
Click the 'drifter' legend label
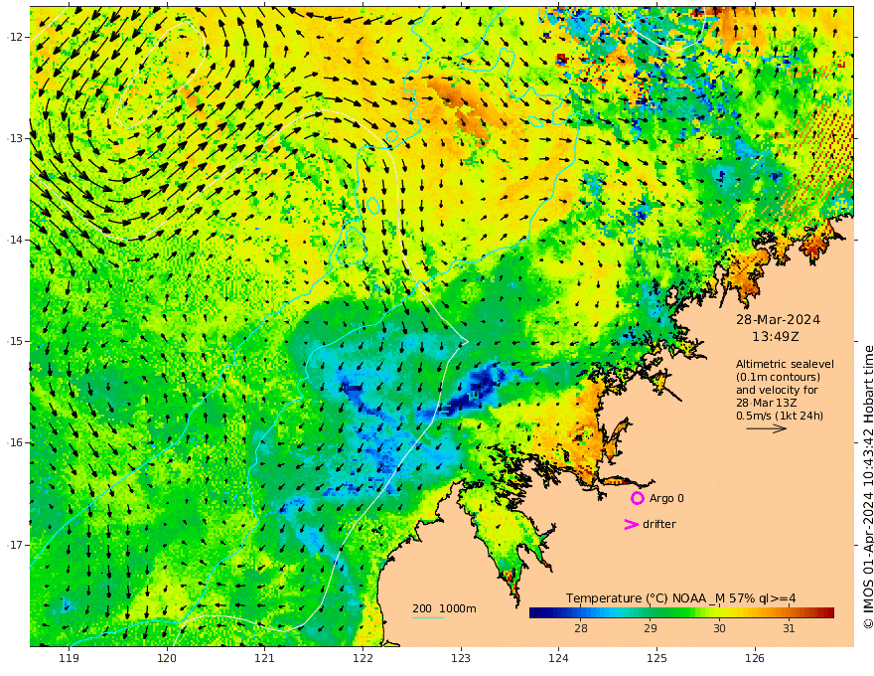[x=659, y=524]
